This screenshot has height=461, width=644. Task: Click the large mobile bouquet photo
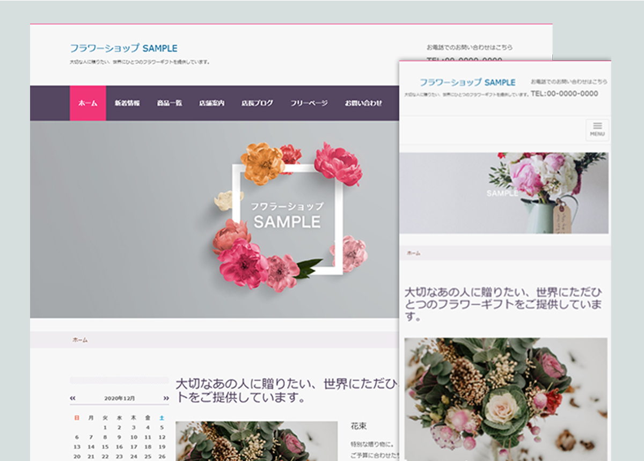506,399
